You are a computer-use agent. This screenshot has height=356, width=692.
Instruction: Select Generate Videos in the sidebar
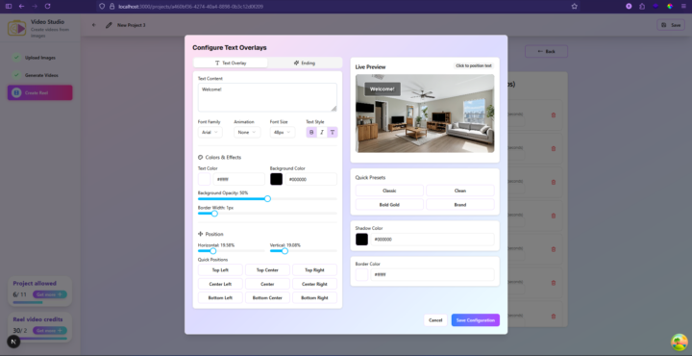click(x=40, y=75)
